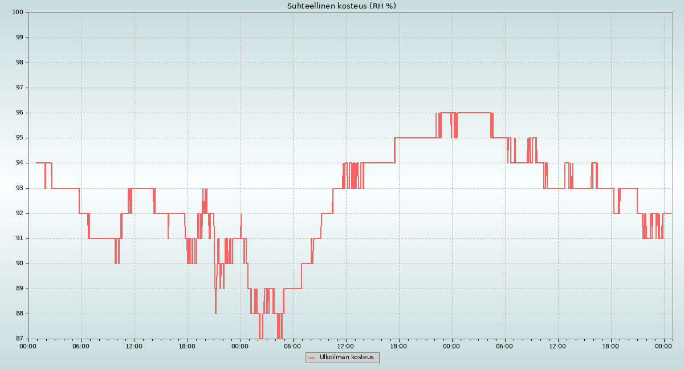This screenshot has width=684, height=370.
Task: Click the 89 label on the vertical axis
Action: (19, 289)
